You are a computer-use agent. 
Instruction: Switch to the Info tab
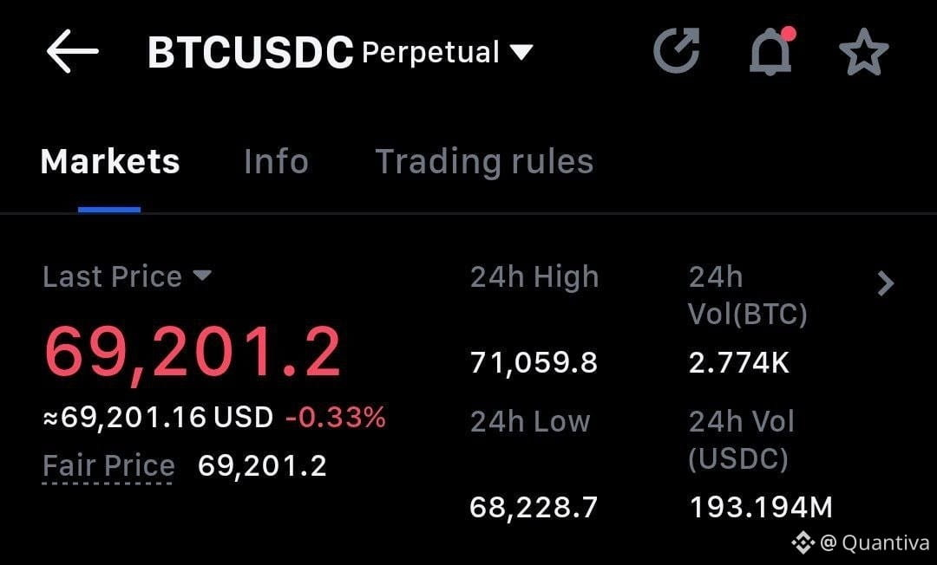[x=276, y=162]
